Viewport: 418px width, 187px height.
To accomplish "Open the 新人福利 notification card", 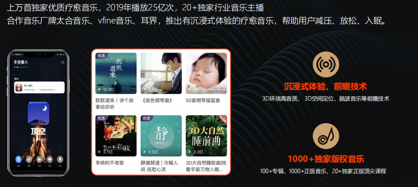I will tap(39, 87).
